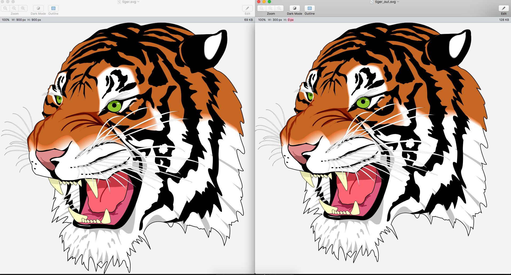511x275 pixels.
Task: Click Edit pencil in tiger.svg window
Action: [247, 8]
